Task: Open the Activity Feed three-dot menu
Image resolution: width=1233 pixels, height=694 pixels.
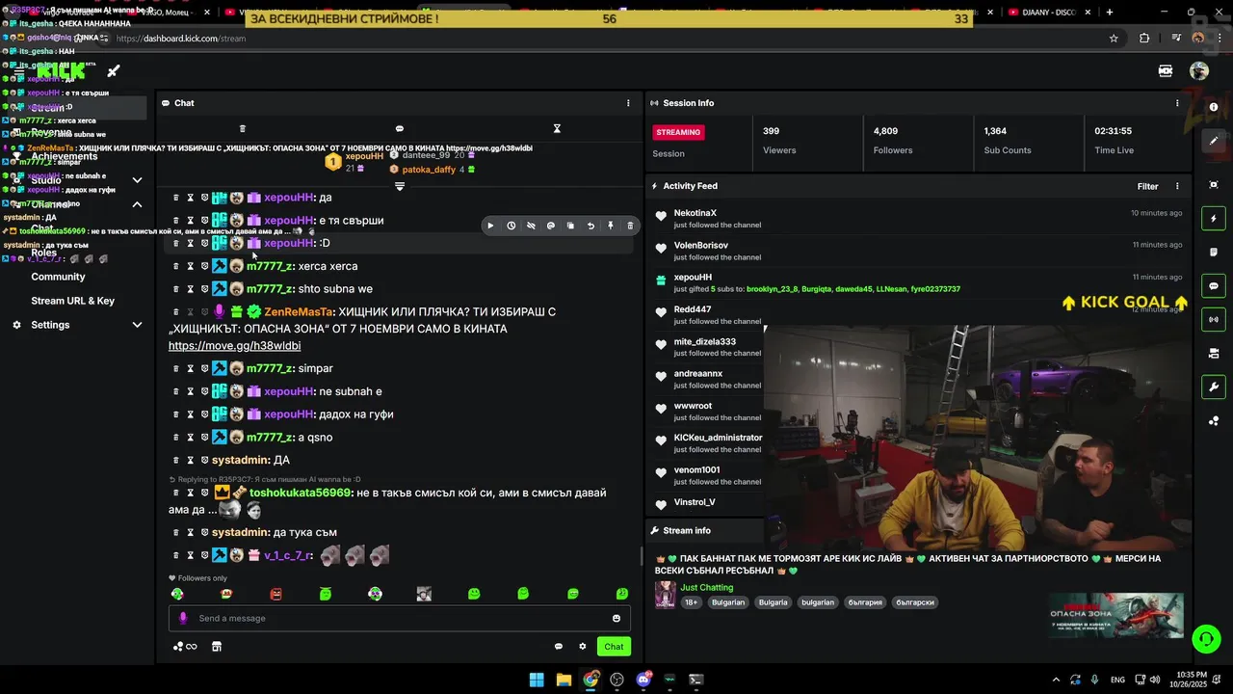Action: pos(1177,186)
